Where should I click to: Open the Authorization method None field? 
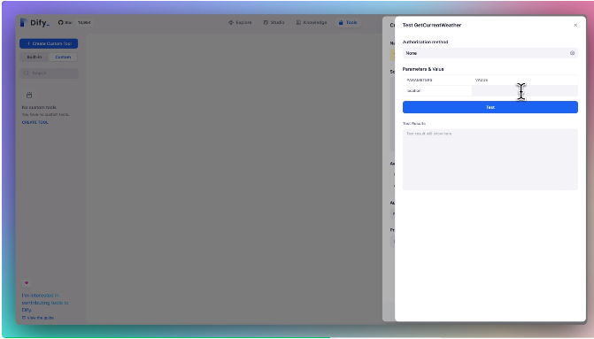(490, 53)
